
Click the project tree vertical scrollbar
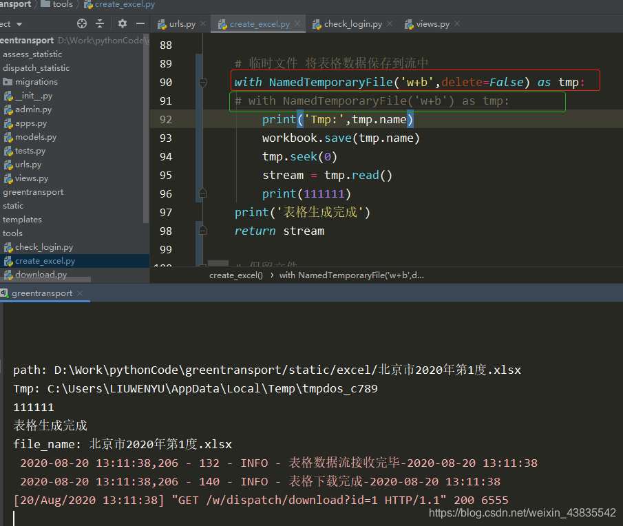(146, 129)
